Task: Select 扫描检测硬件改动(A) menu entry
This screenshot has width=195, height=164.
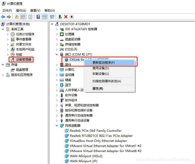Action: (x=109, y=81)
